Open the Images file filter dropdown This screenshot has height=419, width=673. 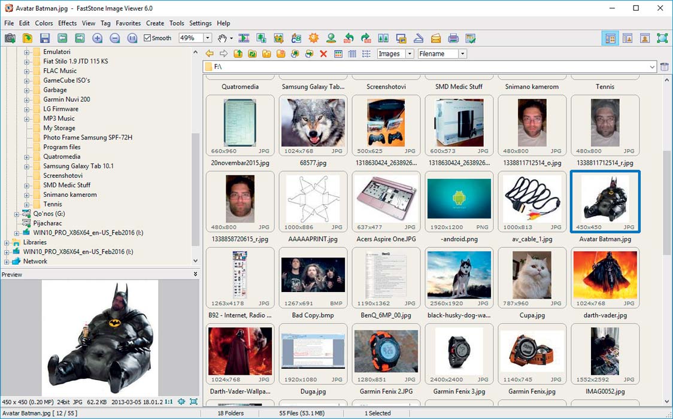click(410, 54)
